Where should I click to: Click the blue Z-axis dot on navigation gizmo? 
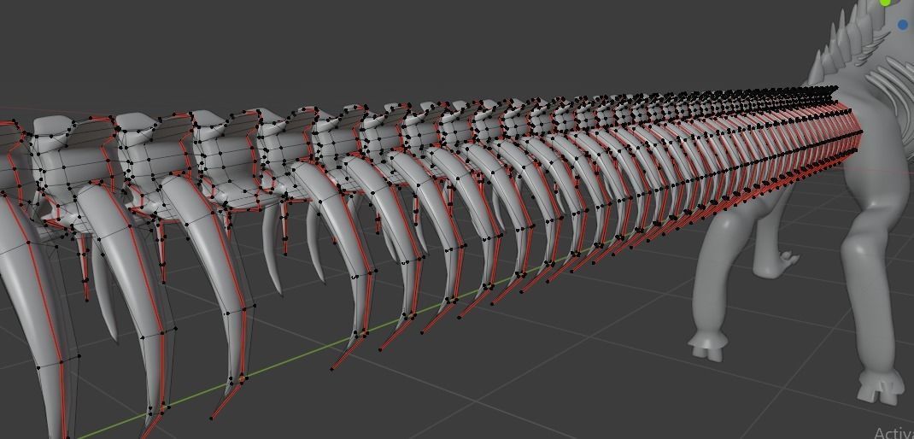point(903,25)
